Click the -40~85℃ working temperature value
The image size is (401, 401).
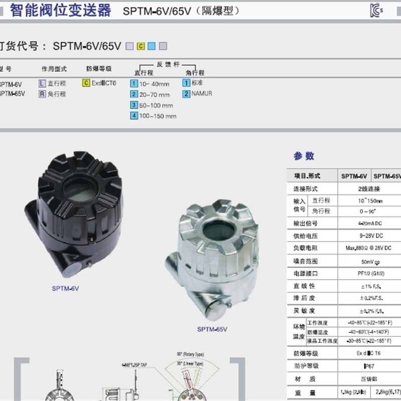click(x=370, y=323)
